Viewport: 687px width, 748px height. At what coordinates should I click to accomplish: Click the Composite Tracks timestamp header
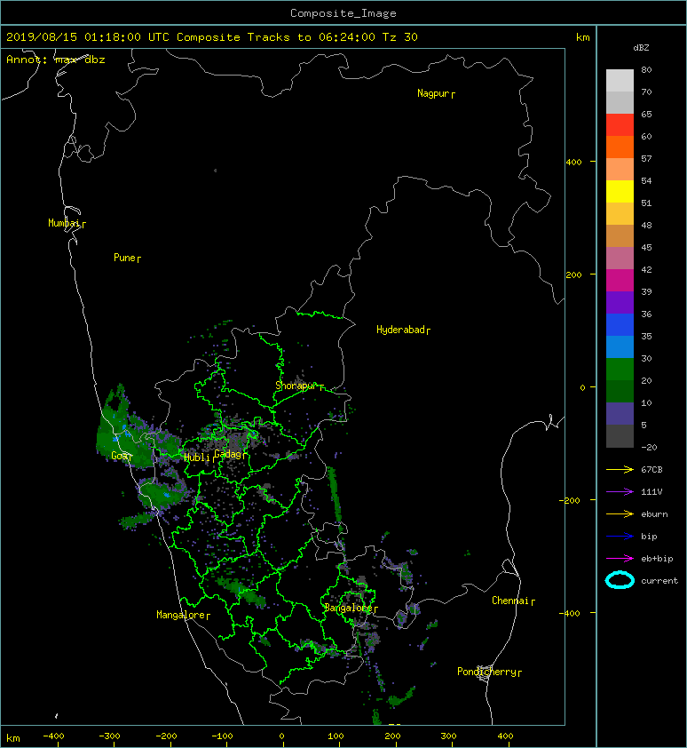212,37
